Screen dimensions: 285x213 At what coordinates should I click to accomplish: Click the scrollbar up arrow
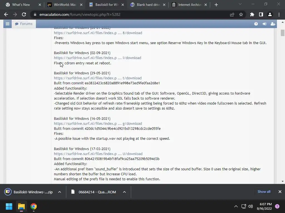[282, 22]
